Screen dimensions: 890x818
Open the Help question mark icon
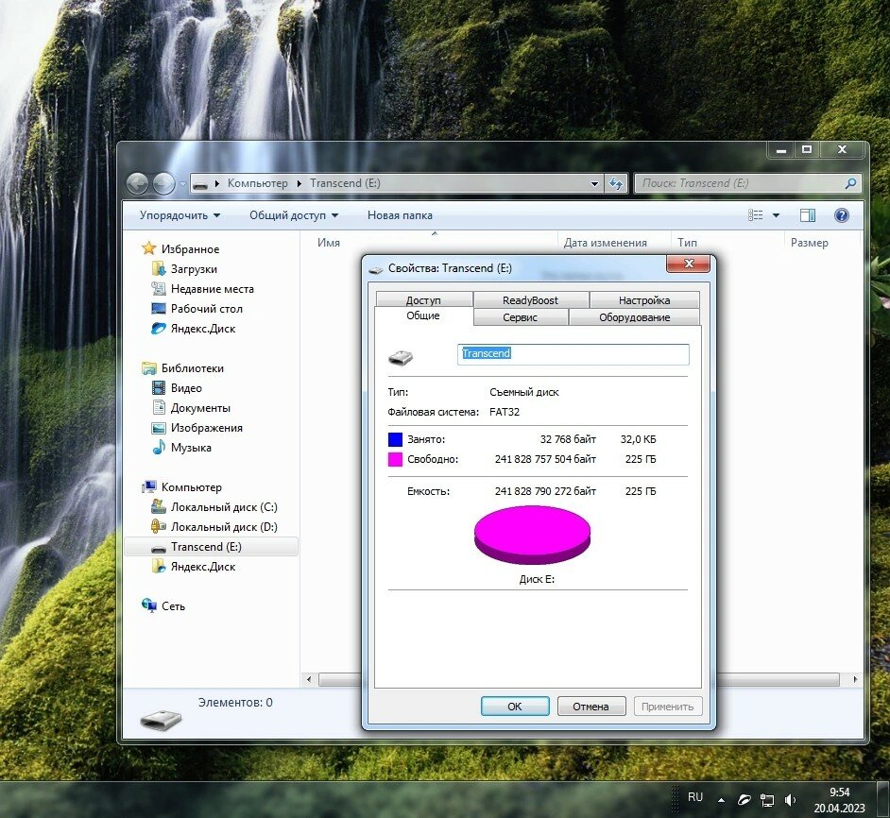tap(841, 215)
